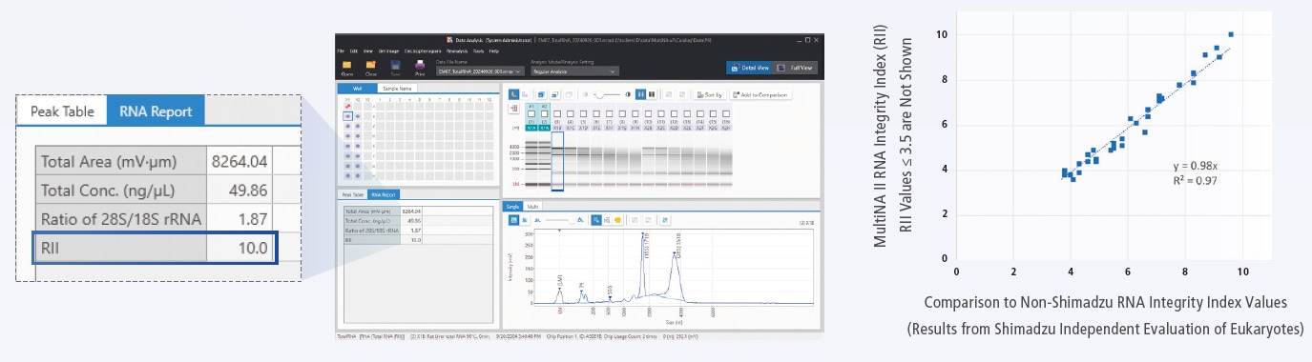This screenshot has height=362, width=1312.
Task: Select the highlighted well in the well plate
Action: 348,115
